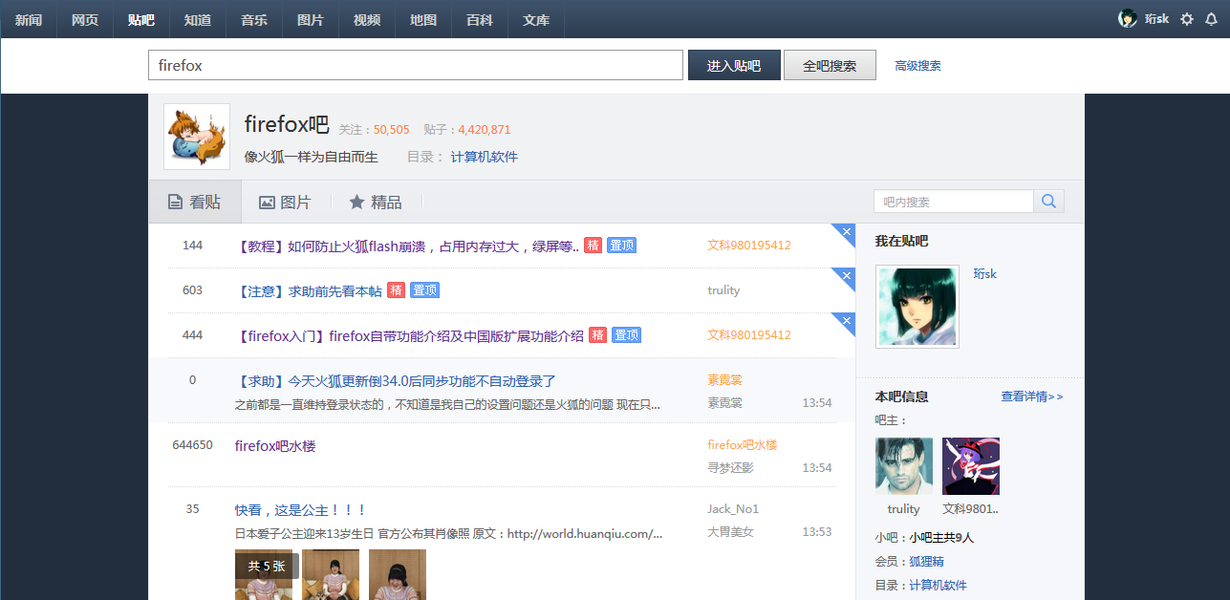Open notifications bell icon
This screenshot has height=600, width=1230.
tap(1212, 19)
